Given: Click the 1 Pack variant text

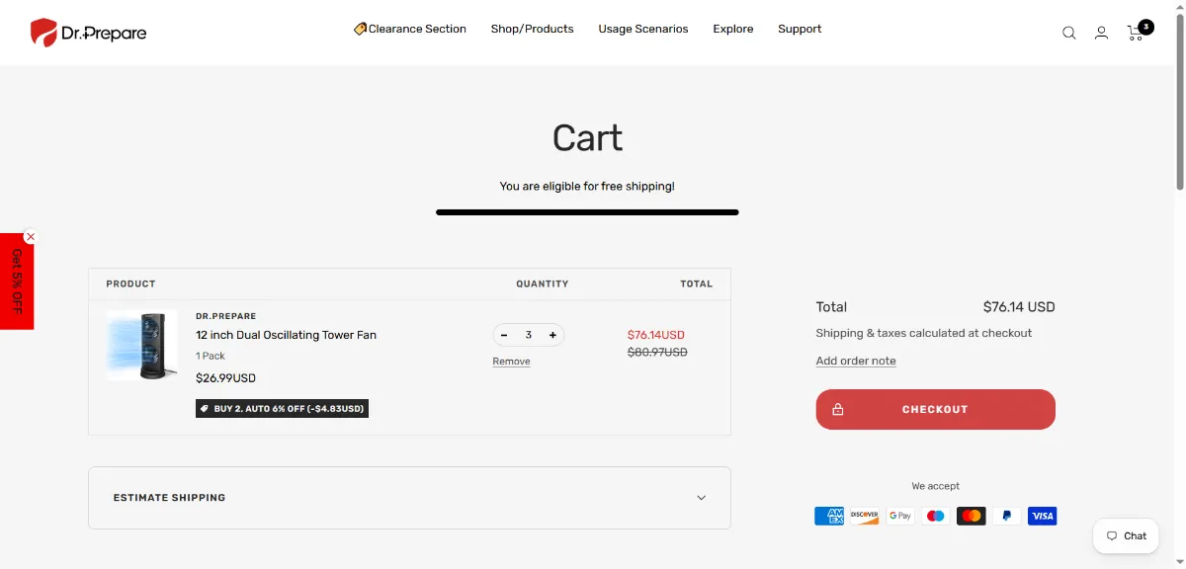Looking at the screenshot, I should (x=211, y=356).
